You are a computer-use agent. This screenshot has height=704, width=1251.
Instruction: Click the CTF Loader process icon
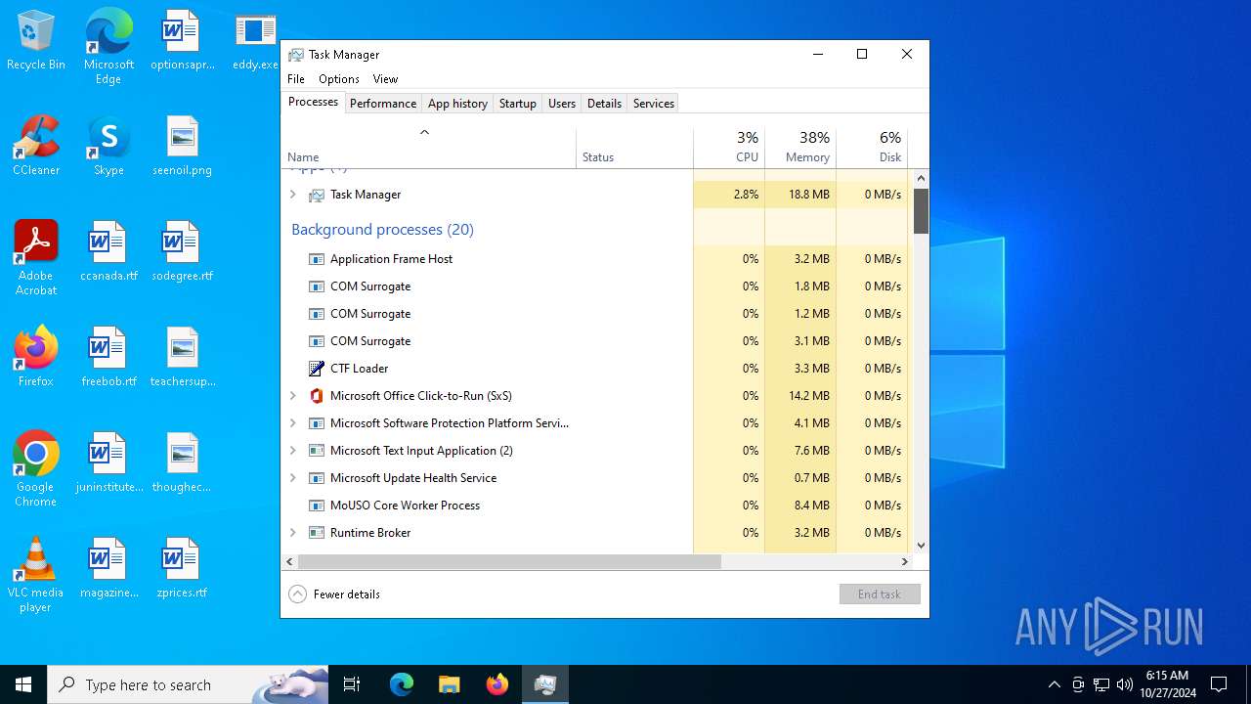[317, 369]
